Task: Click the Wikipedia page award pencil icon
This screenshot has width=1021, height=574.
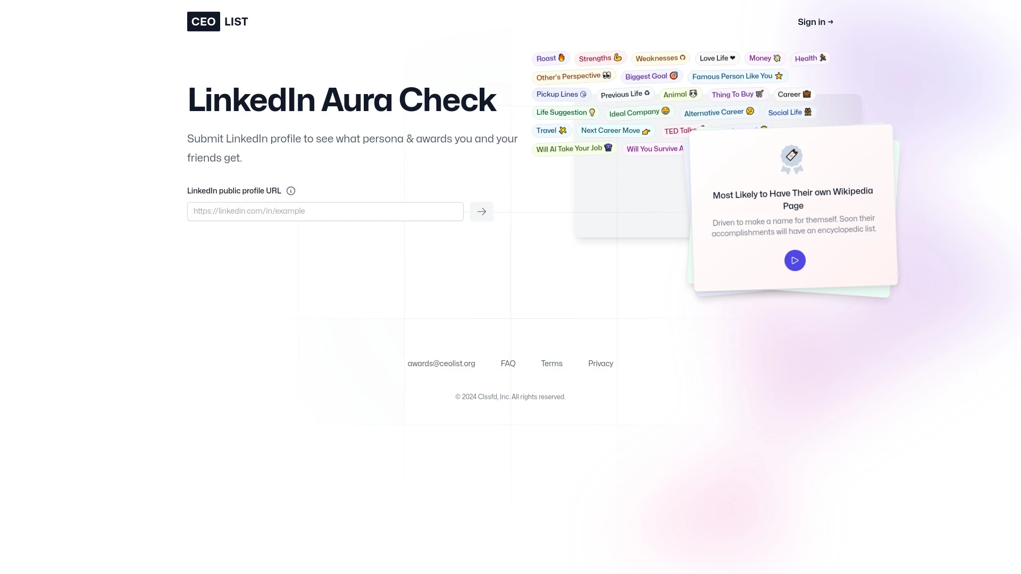Action: (x=791, y=155)
